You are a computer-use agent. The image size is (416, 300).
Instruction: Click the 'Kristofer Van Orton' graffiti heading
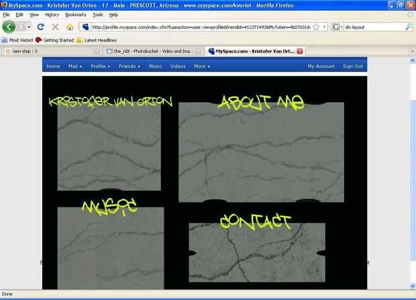click(x=110, y=102)
